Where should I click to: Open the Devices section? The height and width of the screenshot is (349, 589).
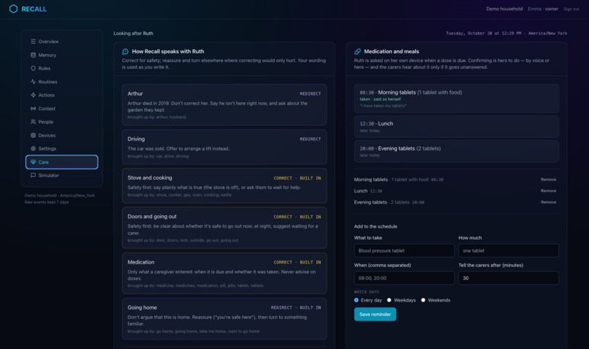tap(61, 135)
